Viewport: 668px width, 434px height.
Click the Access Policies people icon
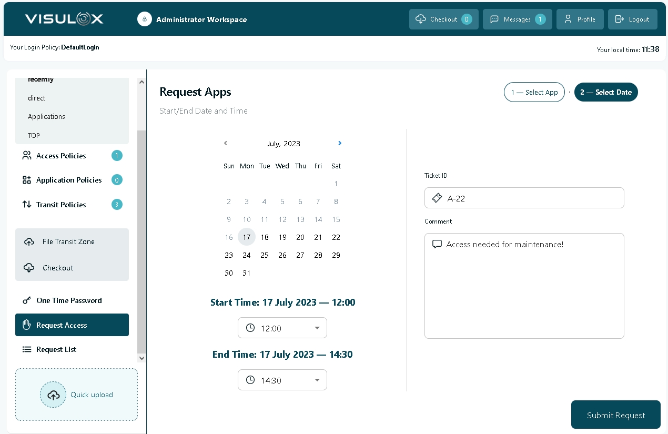27,156
